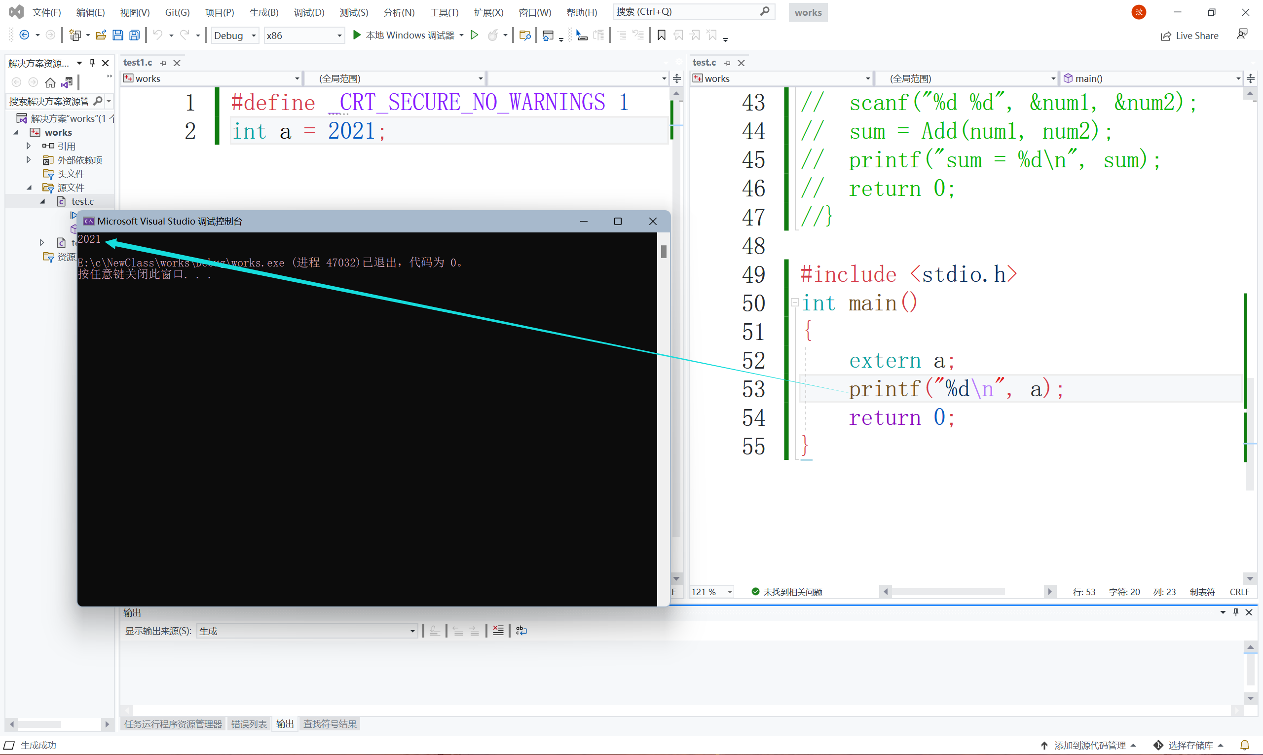Click the test.c editor horizontal scrollbar
Screen dimensions: 1263x755
(x=948, y=592)
